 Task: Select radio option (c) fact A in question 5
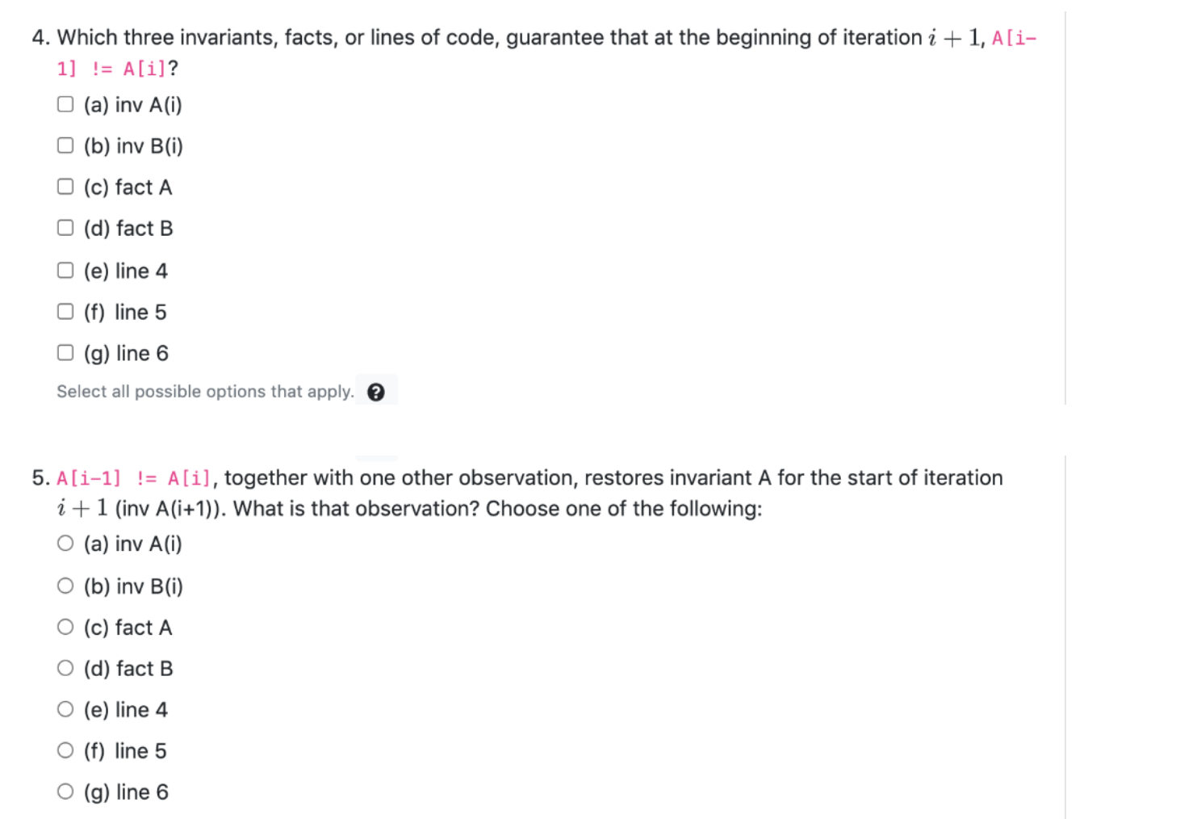[65, 626]
